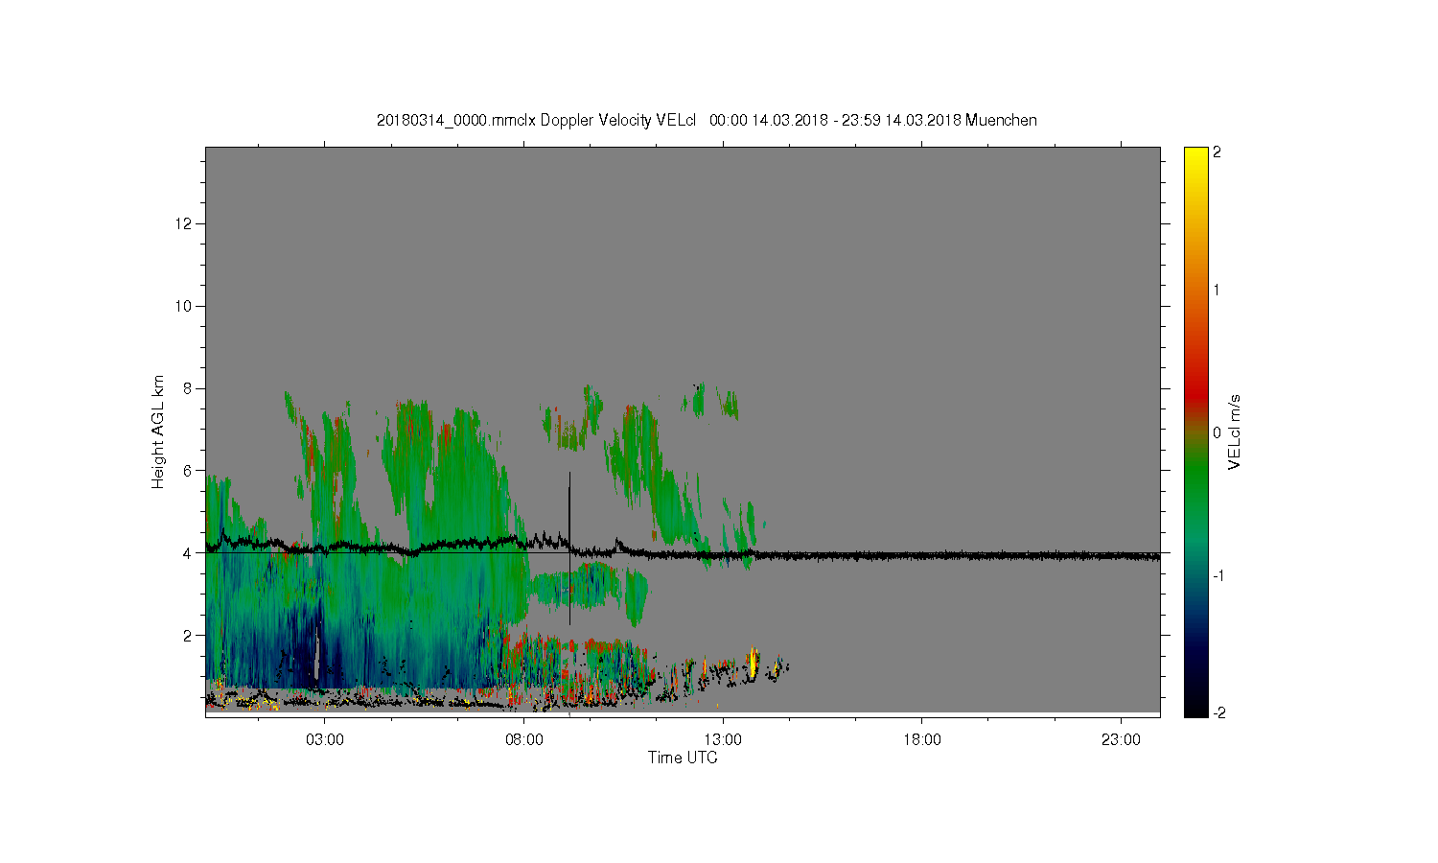
Task: Click the 13:00 time tick label
Action: click(x=723, y=740)
